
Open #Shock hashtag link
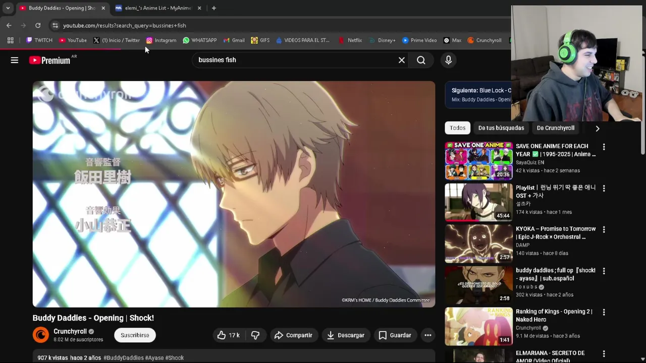175,358
